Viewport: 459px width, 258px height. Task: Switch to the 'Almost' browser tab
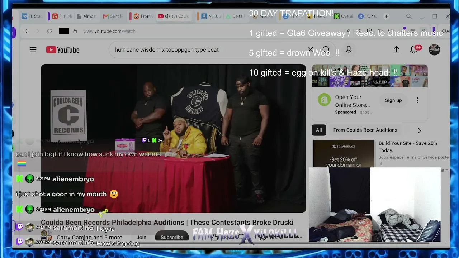tap(86, 16)
